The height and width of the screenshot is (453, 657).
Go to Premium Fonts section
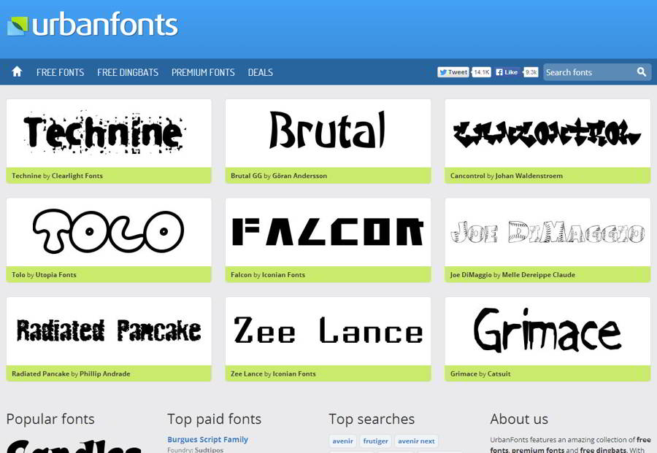pyautogui.click(x=203, y=72)
